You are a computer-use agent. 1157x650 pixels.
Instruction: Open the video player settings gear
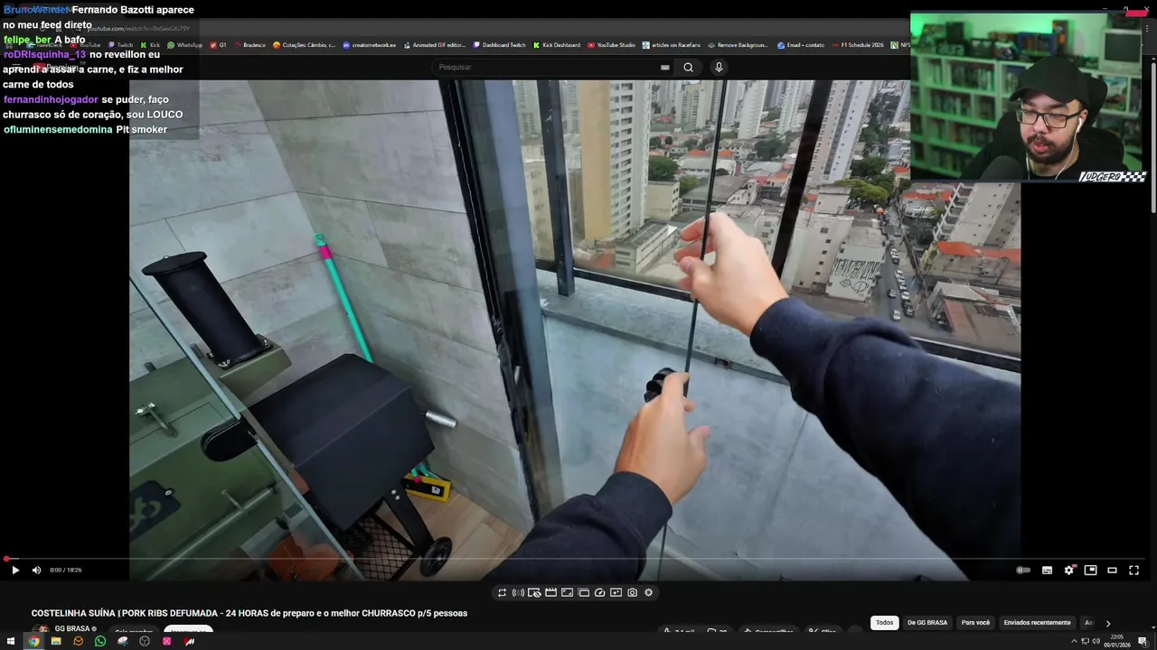tap(1068, 570)
